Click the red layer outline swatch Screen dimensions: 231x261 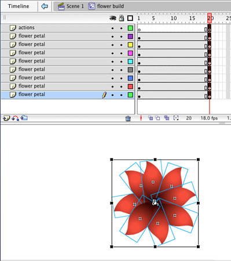(130, 86)
